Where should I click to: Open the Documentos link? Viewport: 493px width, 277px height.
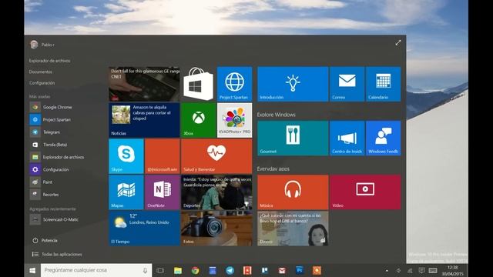pyautogui.click(x=41, y=72)
